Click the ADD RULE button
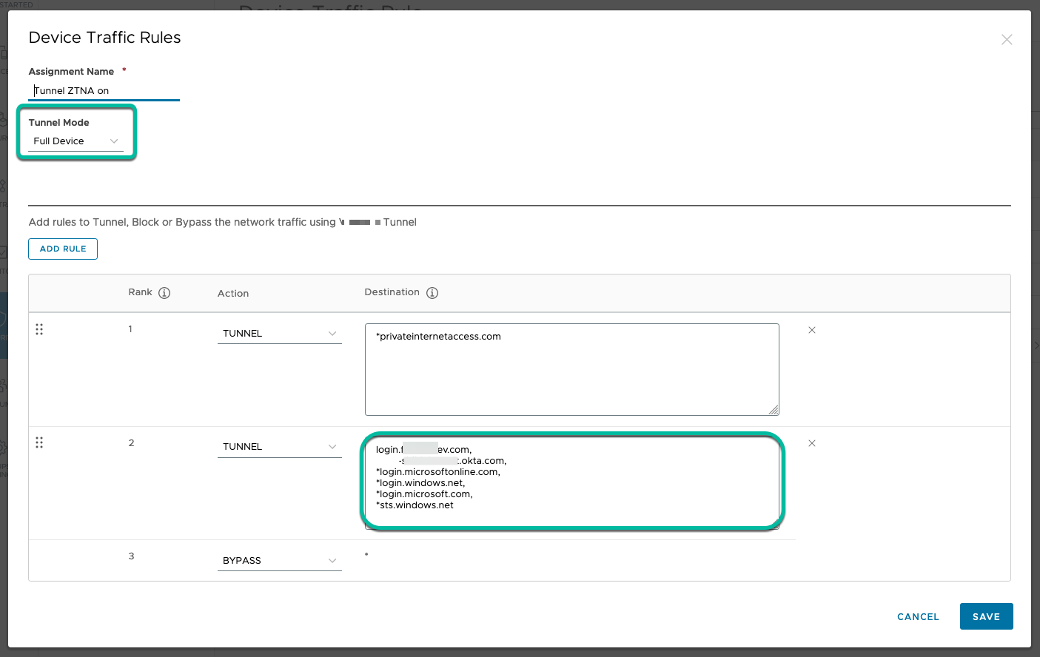 (62, 249)
